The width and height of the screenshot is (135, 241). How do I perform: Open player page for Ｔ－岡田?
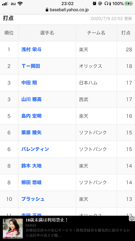pos(31,66)
